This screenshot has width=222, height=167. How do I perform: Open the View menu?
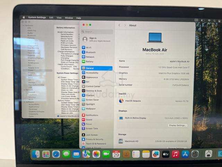59,18
